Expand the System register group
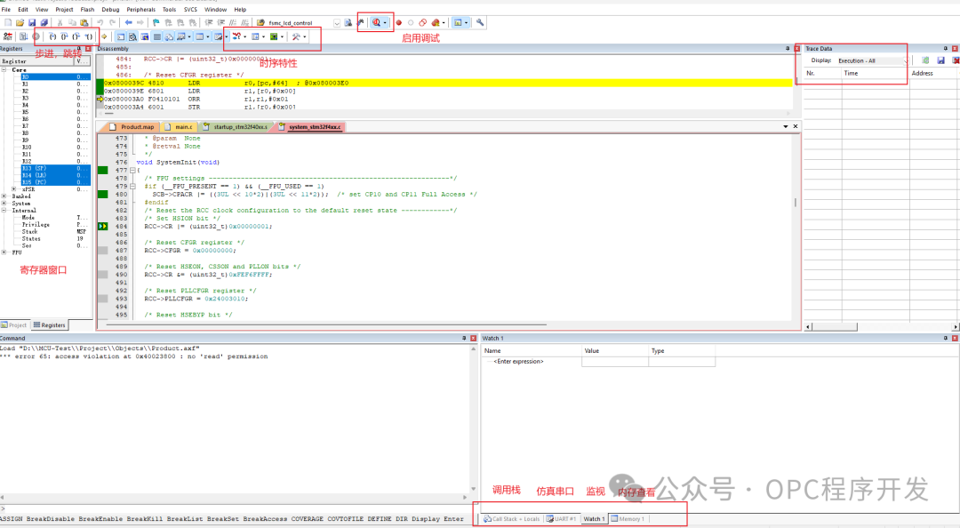This screenshot has height=528, width=960. (4, 204)
